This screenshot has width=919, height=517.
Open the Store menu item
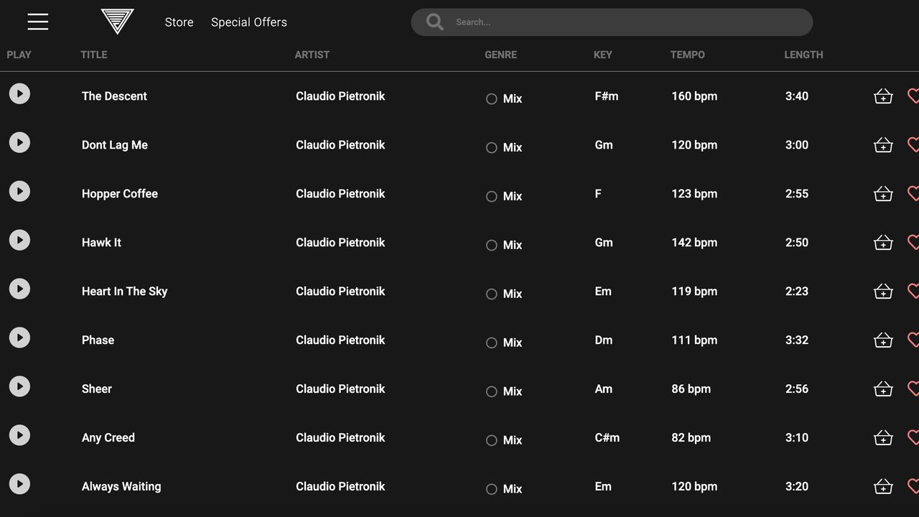click(x=179, y=22)
